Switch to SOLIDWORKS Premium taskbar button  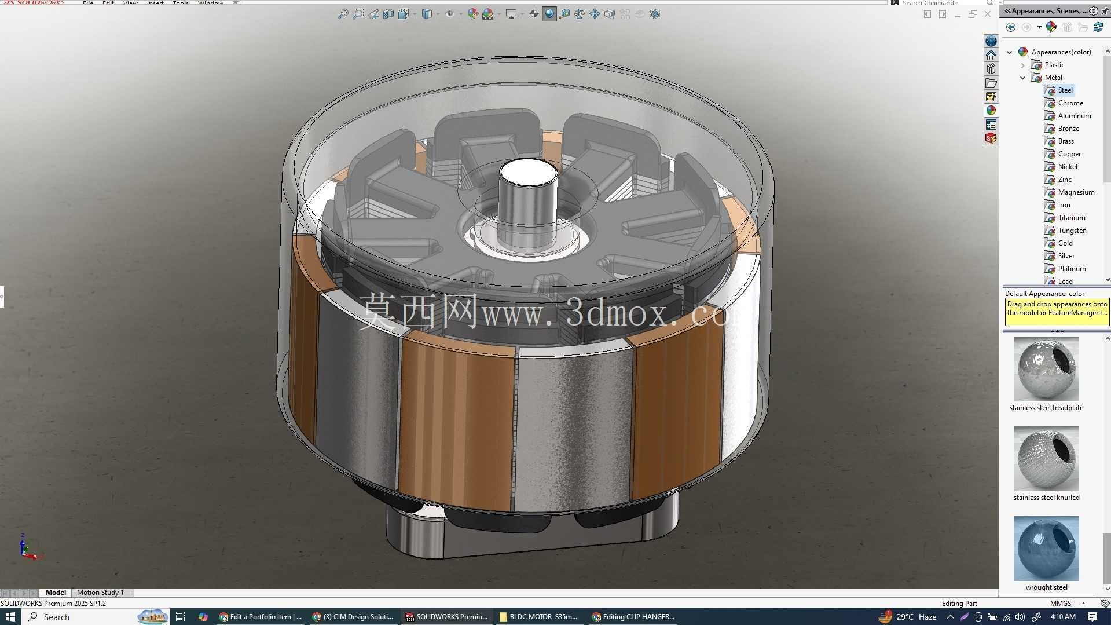pos(447,617)
